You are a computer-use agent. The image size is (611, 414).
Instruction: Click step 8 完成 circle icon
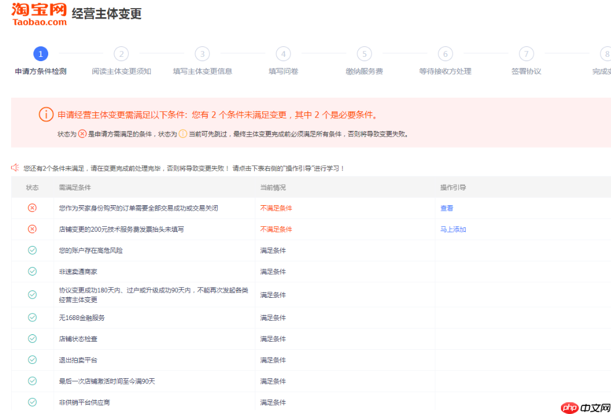(606, 54)
